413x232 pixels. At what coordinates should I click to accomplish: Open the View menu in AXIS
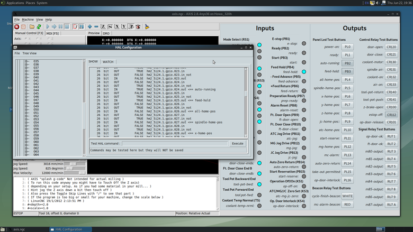pos(39,20)
